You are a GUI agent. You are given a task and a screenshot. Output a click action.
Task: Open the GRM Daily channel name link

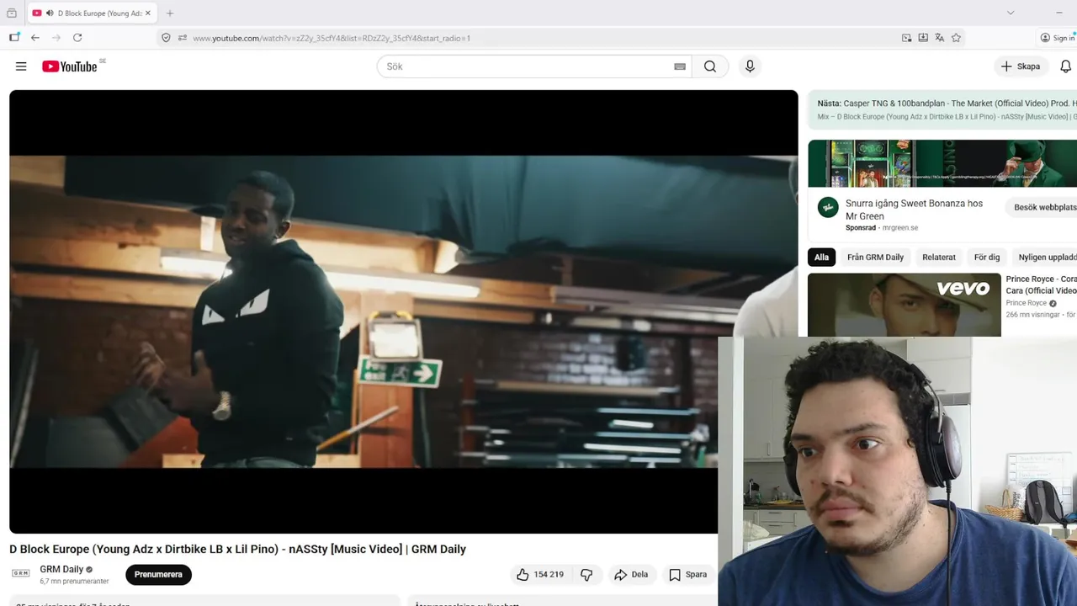pos(61,570)
